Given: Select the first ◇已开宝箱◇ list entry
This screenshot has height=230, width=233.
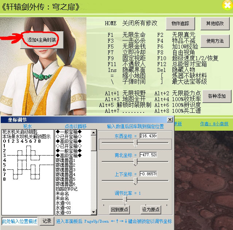Looking at the screenshot, I should [69, 137].
